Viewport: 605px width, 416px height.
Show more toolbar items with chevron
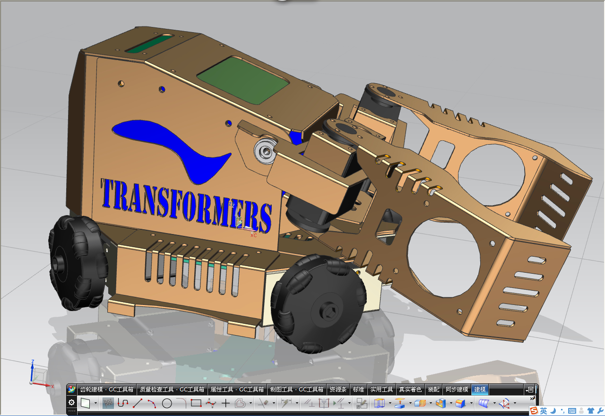(x=532, y=398)
